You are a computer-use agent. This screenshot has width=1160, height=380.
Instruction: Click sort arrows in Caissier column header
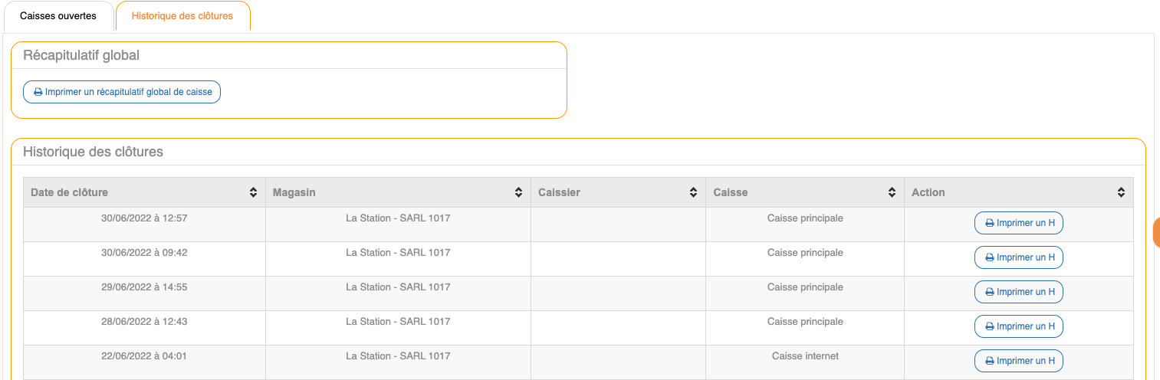pos(693,193)
